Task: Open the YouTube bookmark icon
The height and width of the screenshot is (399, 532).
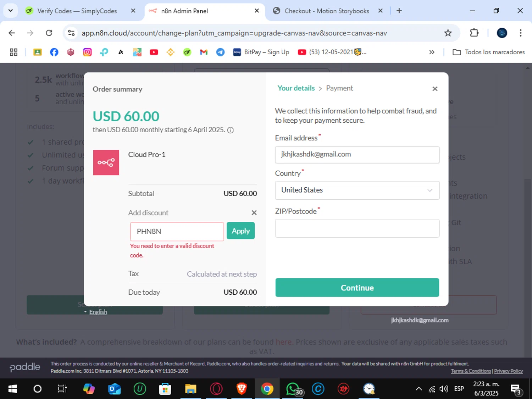Action: [x=154, y=52]
